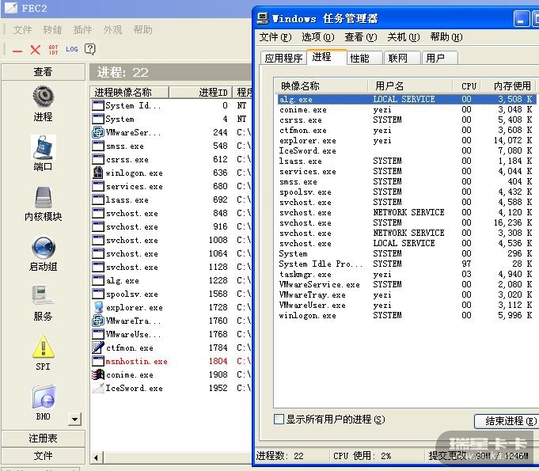This screenshot has height=471, width=539.
Task: Minimize the Task Manager window
Action: tap(521, 18)
